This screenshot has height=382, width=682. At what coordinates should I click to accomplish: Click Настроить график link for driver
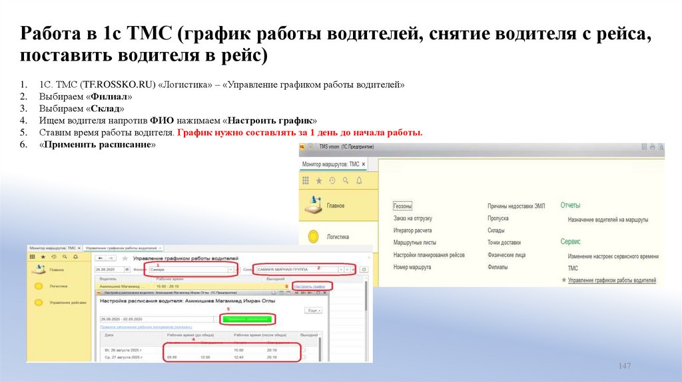[x=310, y=286]
